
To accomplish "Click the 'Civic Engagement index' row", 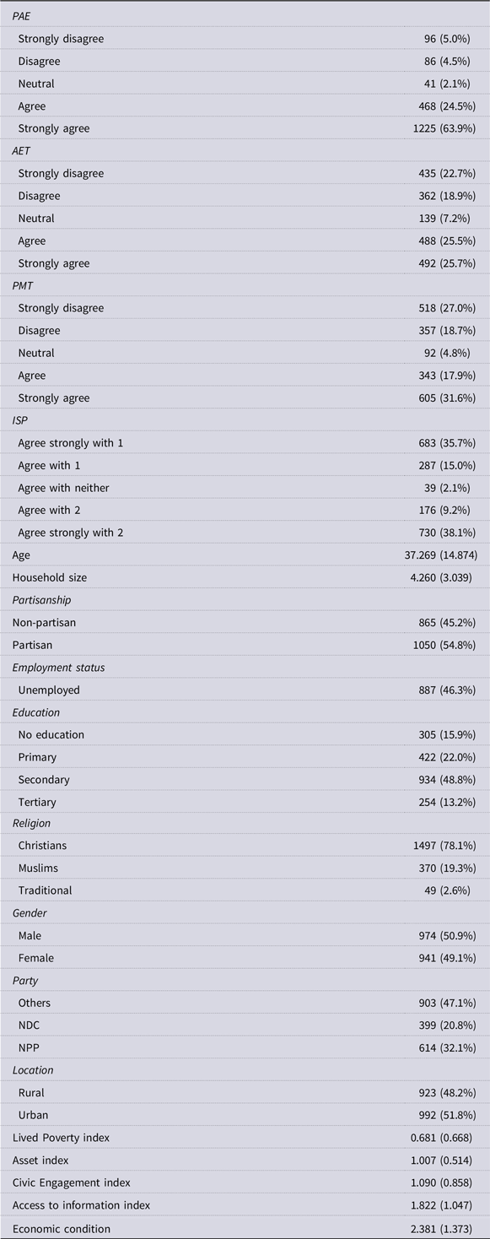I will tap(245, 1182).
